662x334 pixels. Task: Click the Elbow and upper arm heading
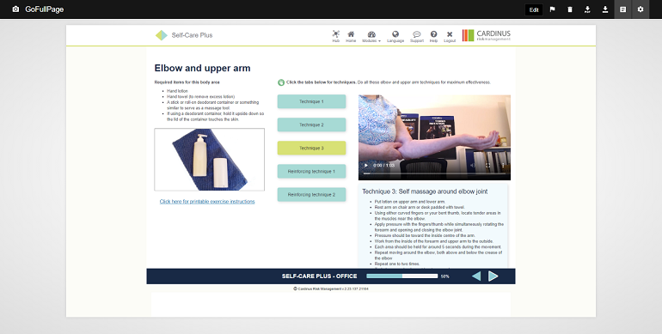pyautogui.click(x=202, y=68)
